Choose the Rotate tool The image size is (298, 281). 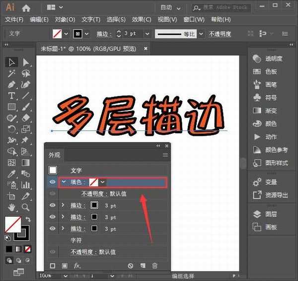pos(11,129)
